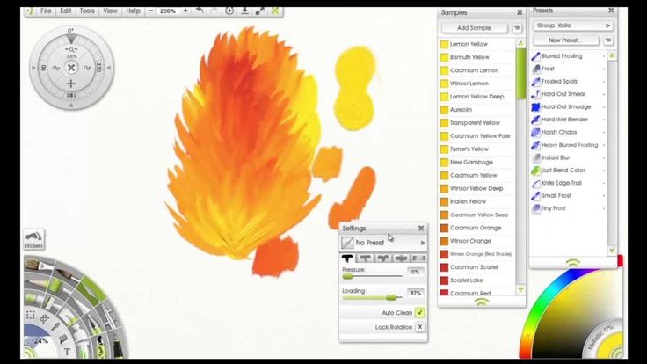
Task: Toggle the Lock Rotation checkbox
Action: [x=419, y=327]
